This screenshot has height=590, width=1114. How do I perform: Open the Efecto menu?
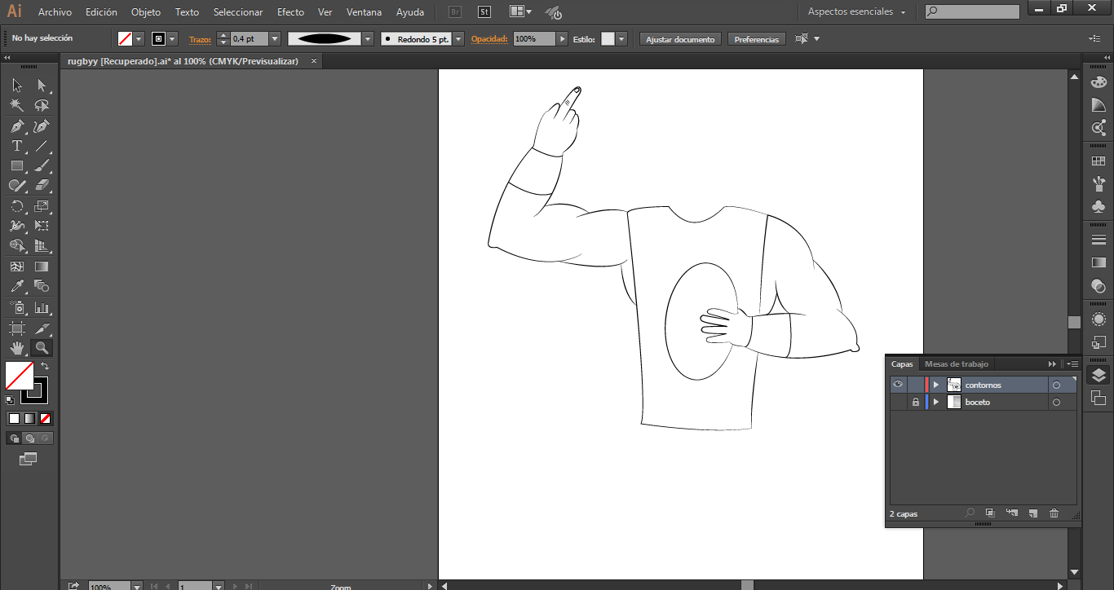tap(290, 12)
